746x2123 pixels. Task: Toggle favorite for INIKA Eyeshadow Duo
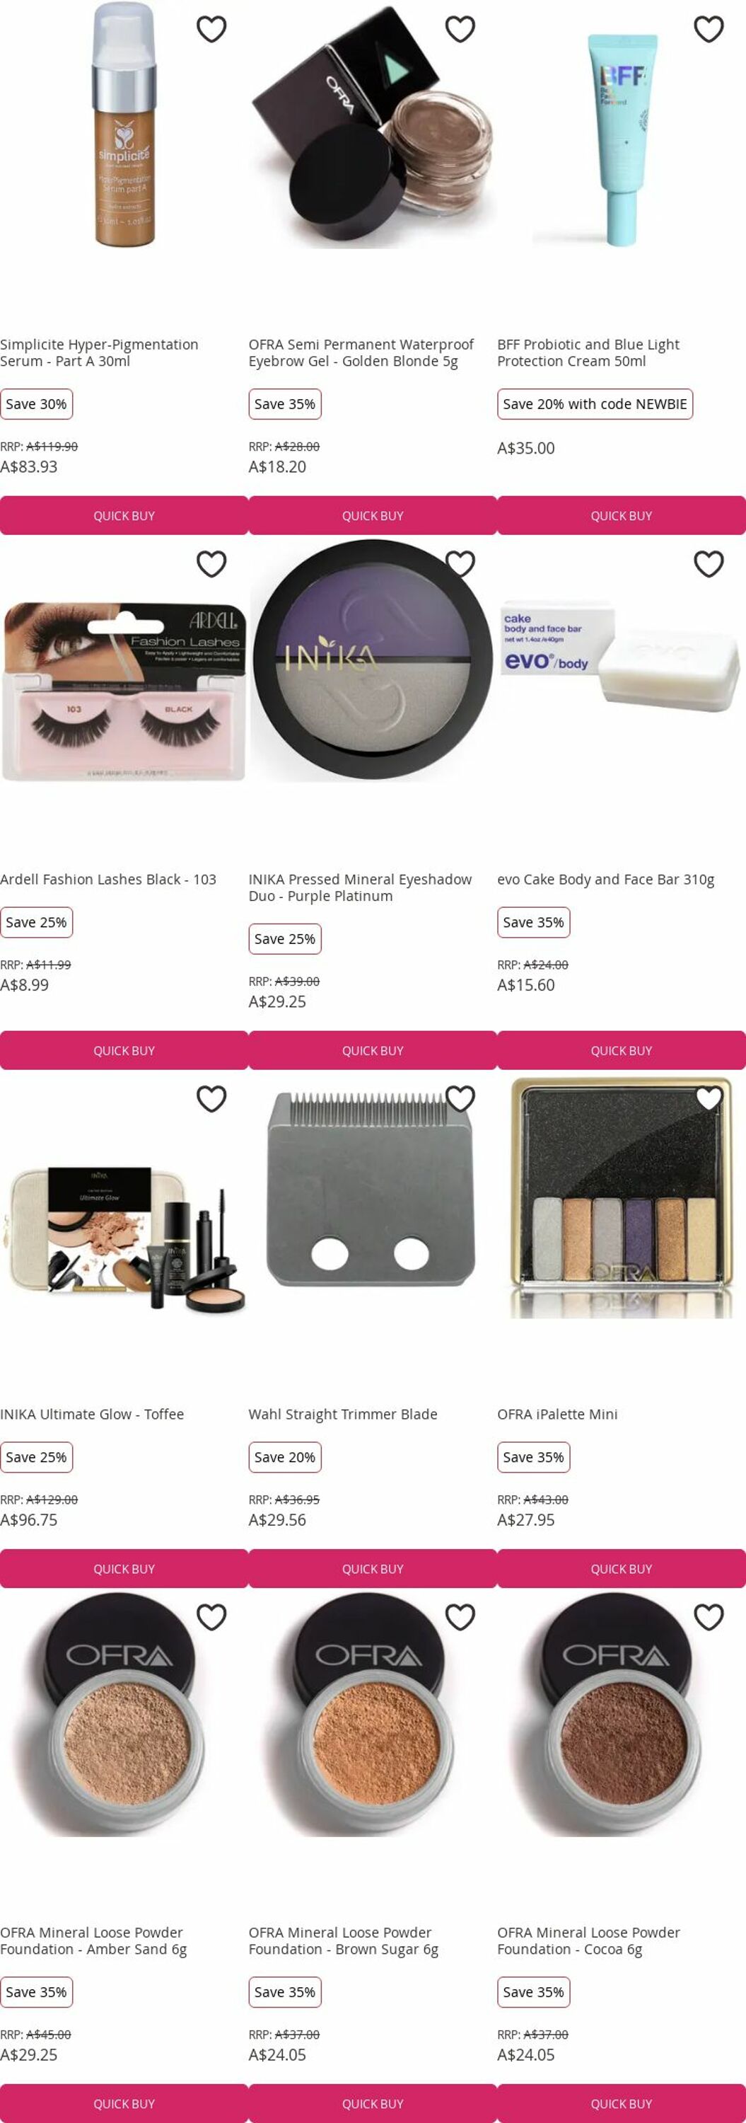tap(460, 564)
